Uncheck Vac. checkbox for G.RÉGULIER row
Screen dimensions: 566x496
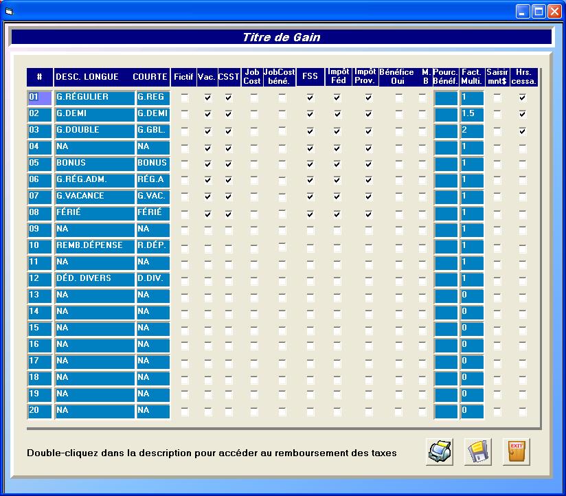tap(207, 98)
